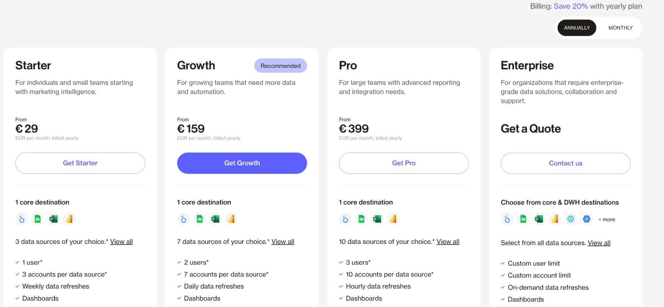
Task: Expand '+ more' destinations under Enterprise
Action: (607, 219)
